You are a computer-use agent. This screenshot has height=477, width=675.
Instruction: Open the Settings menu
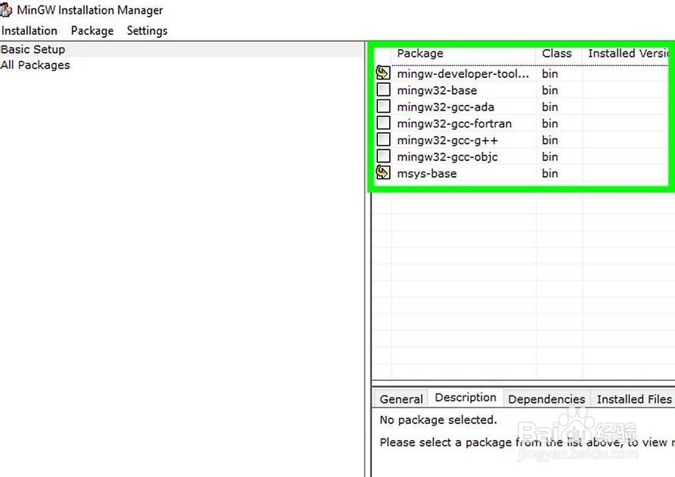[147, 30]
